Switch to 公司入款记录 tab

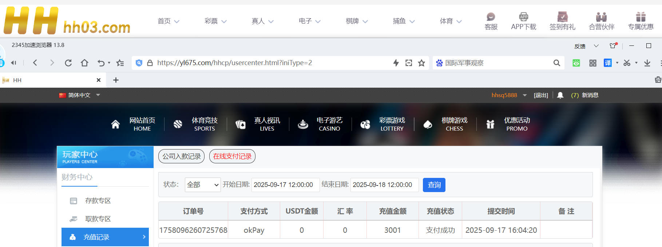point(181,156)
